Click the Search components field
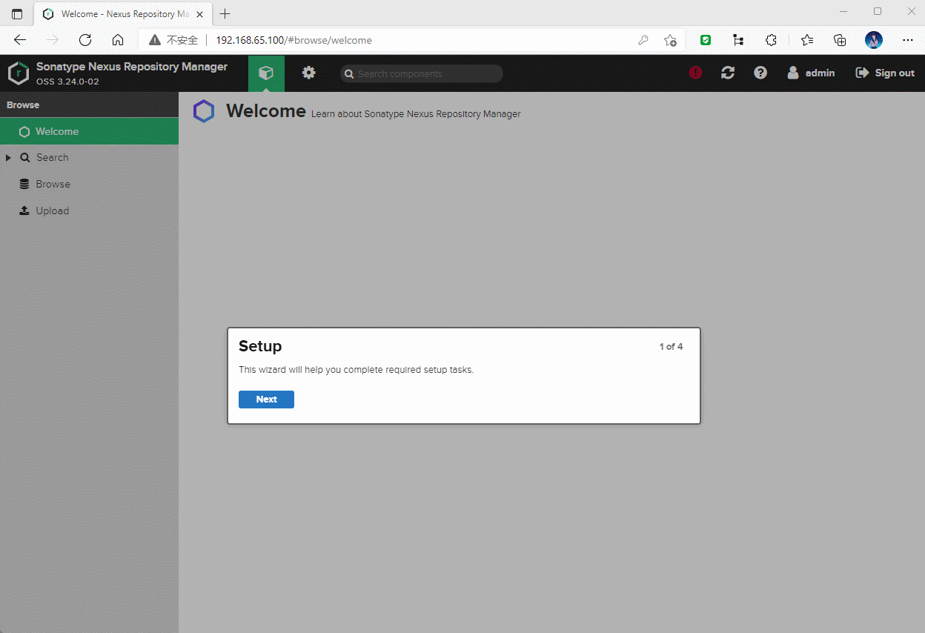Image resolution: width=925 pixels, height=633 pixels. click(422, 73)
